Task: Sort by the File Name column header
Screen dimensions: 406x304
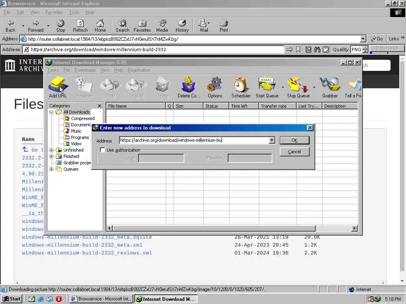Action: pyautogui.click(x=136, y=106)
